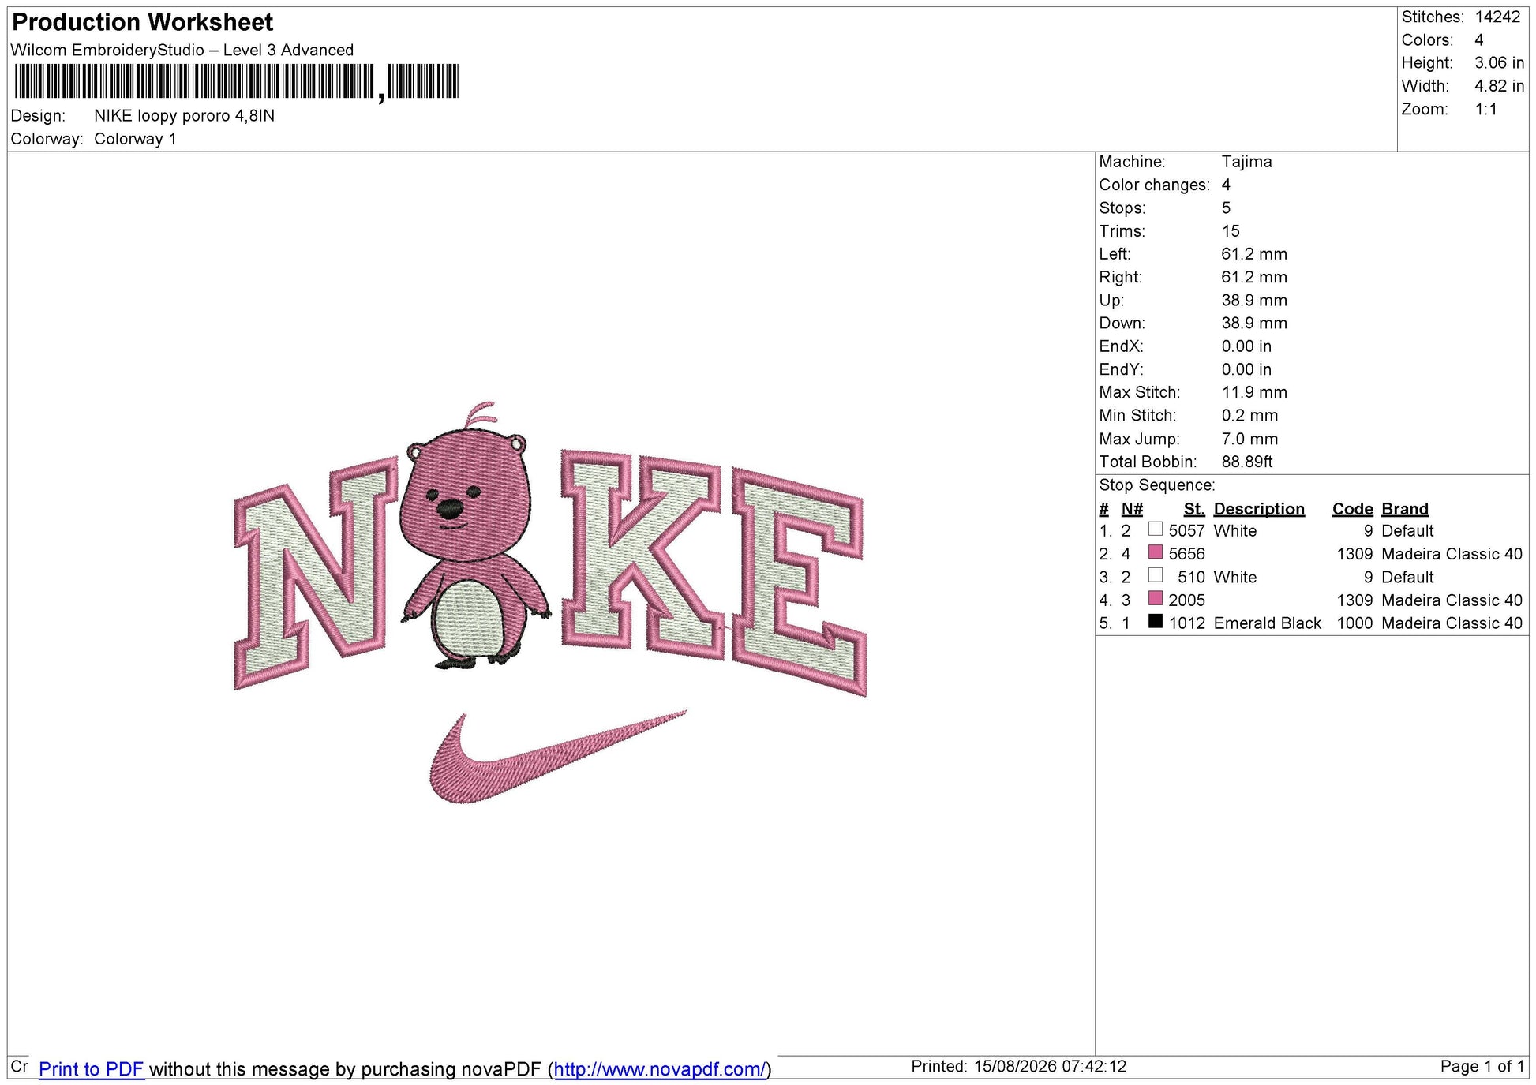Click the 'Description' column header

pyautogui.click(x=1259, y=509)
